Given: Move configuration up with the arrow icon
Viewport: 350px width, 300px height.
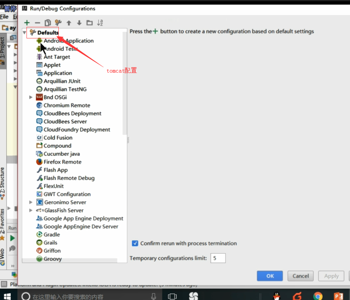Looking at the screenshot, I should (x=69, y=23).
